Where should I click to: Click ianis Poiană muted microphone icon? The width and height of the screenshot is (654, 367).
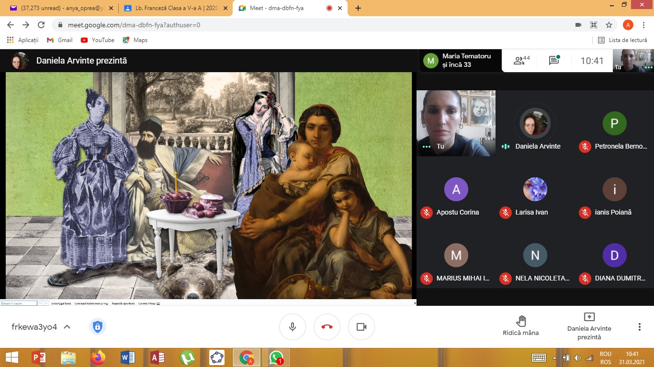[x=584, y=212]
